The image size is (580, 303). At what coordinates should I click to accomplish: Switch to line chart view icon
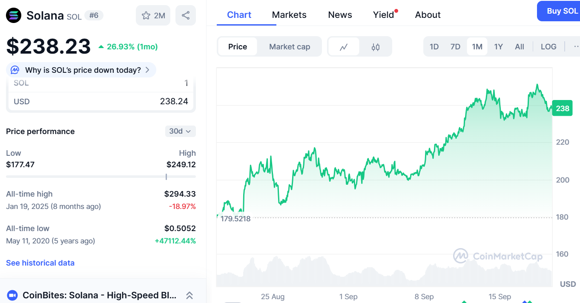click(x=344, y=47)
